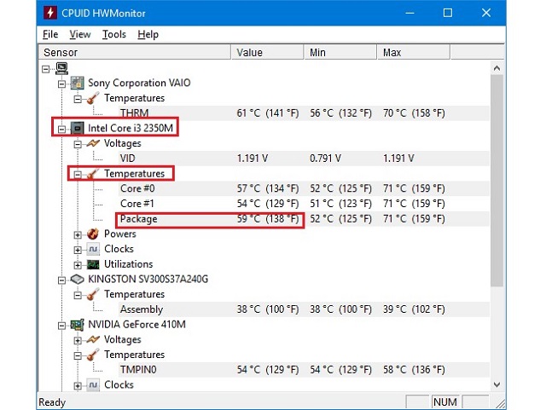Expand the Powers group

(x=78, y=235)
